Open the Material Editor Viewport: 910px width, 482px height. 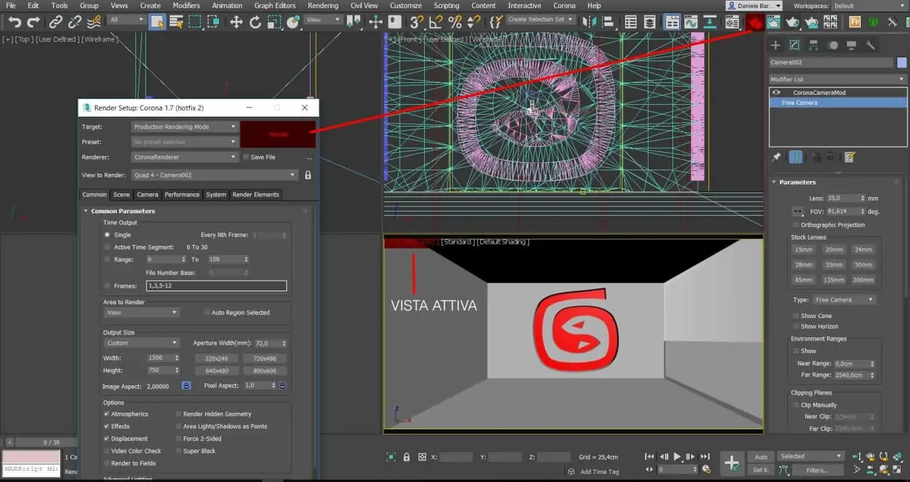[732, 22]
